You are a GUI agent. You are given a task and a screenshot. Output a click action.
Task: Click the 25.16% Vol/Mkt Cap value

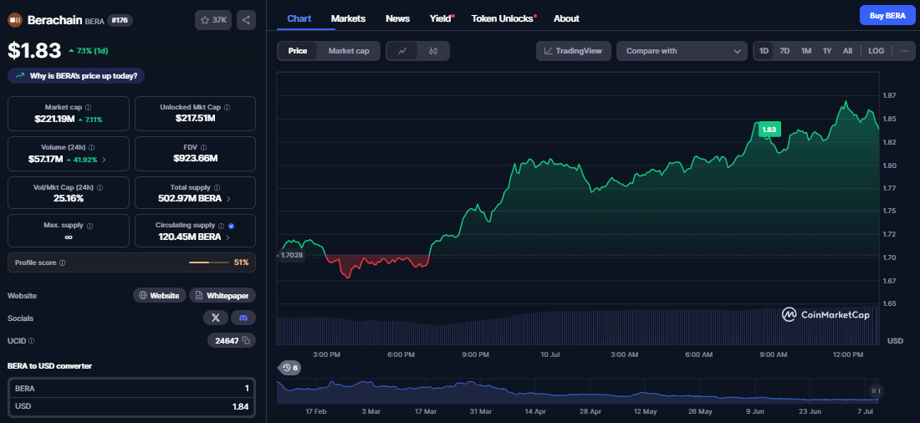click(x=68, y=198)
